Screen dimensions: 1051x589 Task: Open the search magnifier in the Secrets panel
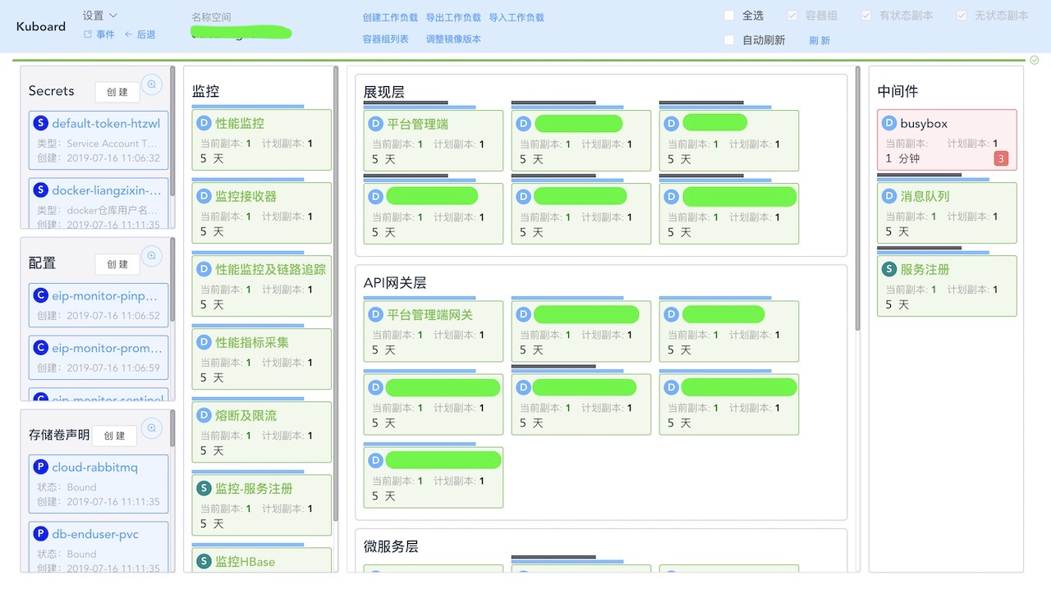coord(152,84)
